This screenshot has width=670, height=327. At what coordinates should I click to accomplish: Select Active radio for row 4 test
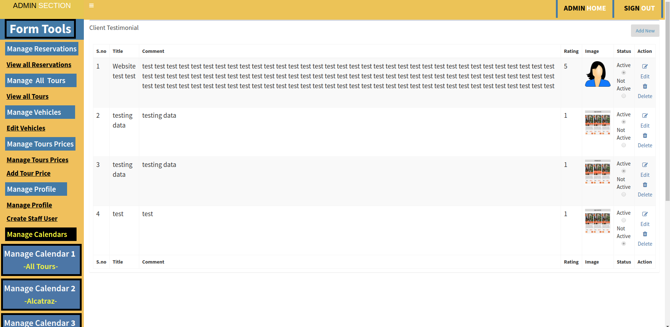click(x=624, y=220)
